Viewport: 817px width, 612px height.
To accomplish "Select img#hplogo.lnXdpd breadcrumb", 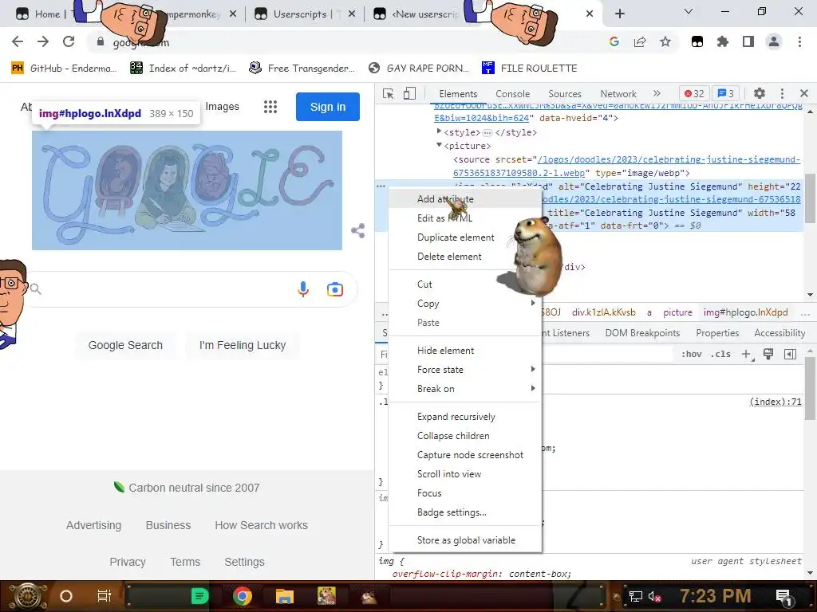I will pyautogui.click(x=746, y=312).
